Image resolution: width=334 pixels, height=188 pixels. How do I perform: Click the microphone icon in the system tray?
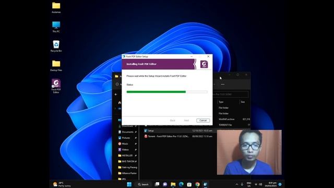click(x=242, y=184)
